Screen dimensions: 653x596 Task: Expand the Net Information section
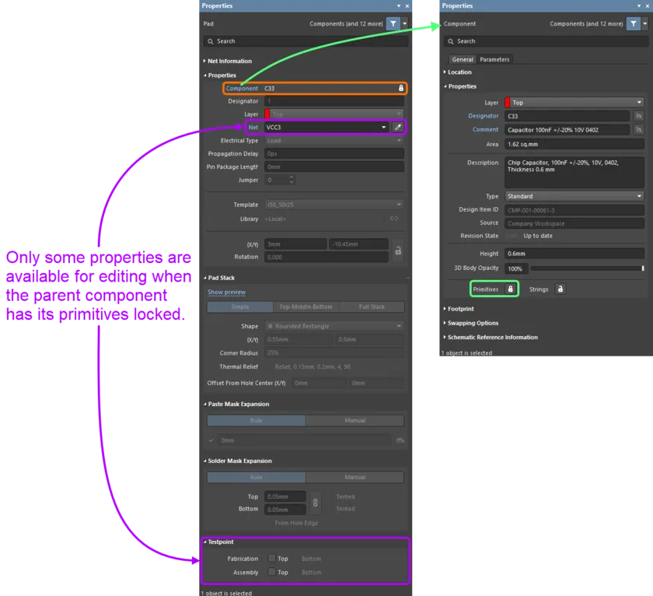(204, 61)
